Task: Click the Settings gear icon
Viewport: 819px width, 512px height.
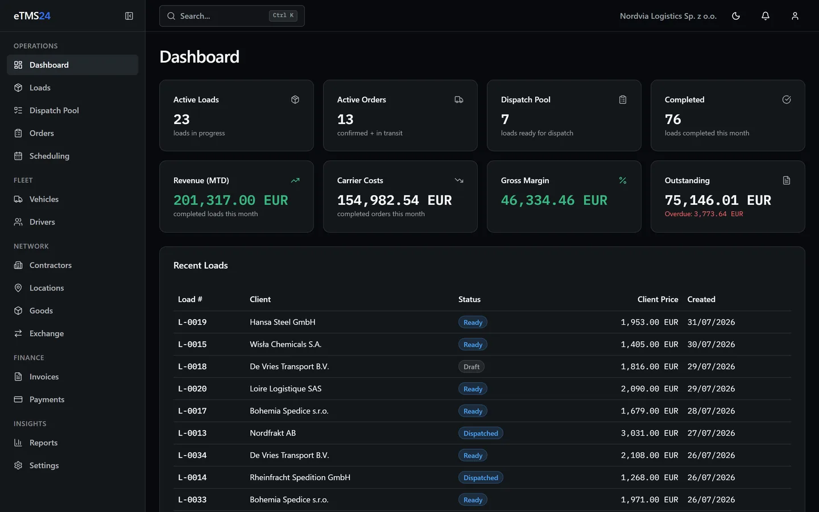Action: point(18,465)
